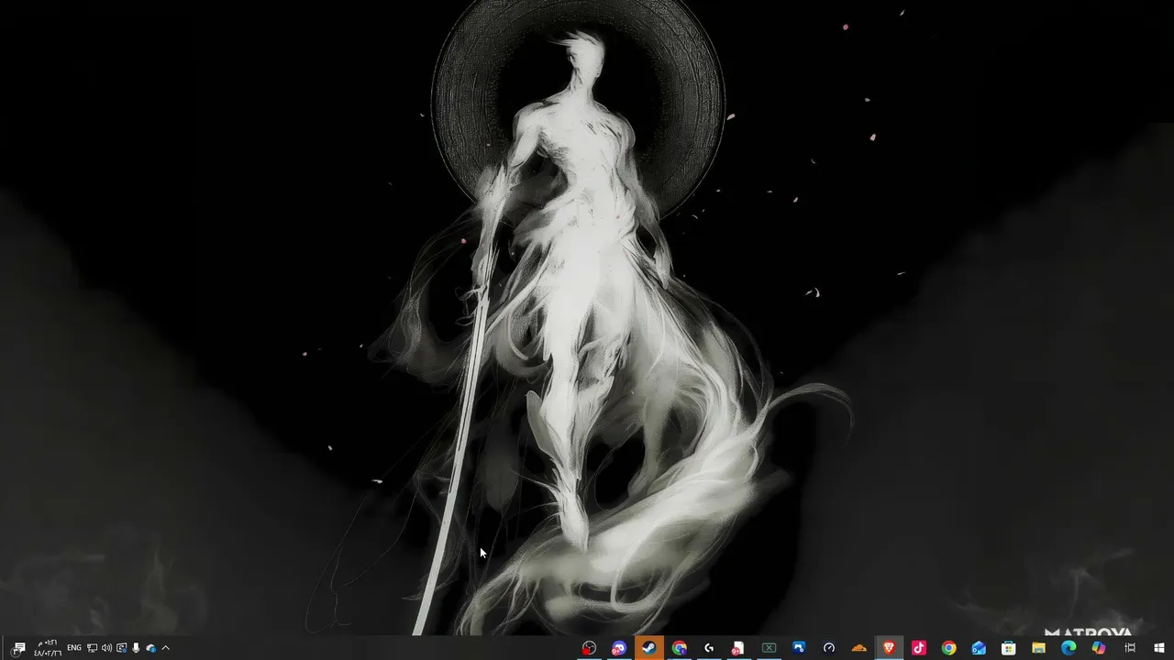This screenshot has width=1174, height=660.
Task: Open the notification center icon
Action: pyautogui.click(x=19, y=648)
